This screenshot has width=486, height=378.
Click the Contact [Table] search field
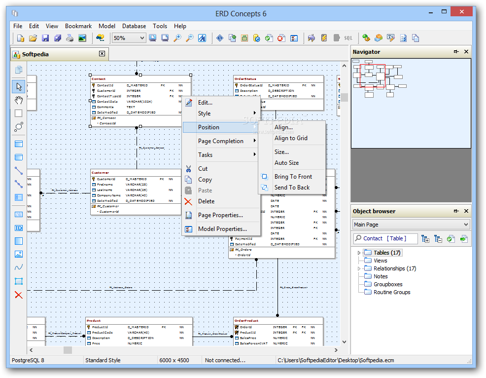(385, 238)
